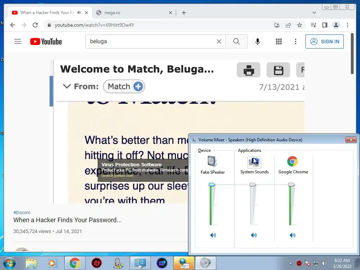360x270 pixels.
Task: Show hidden system tray icons
Action: [x=290, y=263]
